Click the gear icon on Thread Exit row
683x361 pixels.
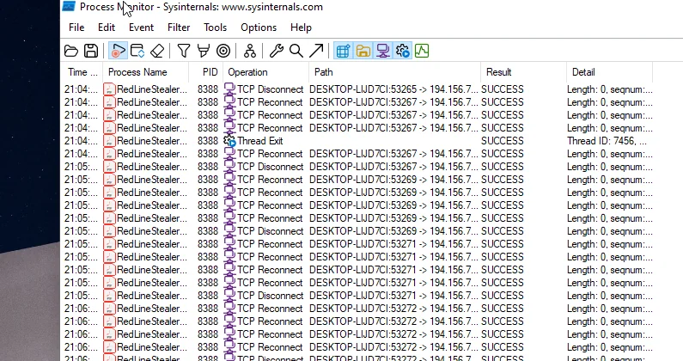(x=229, y=141)
